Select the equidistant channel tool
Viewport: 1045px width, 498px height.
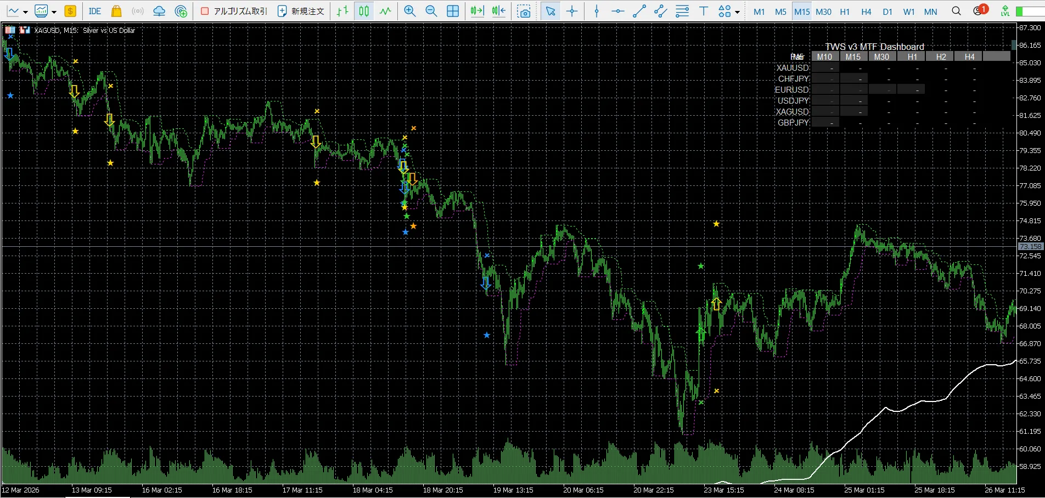(661, 11)
